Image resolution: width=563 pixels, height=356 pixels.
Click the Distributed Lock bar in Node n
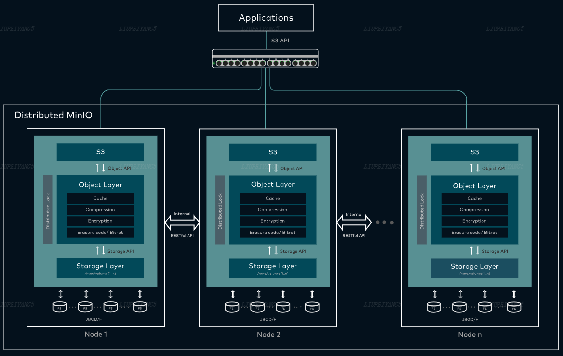point(422,210)
